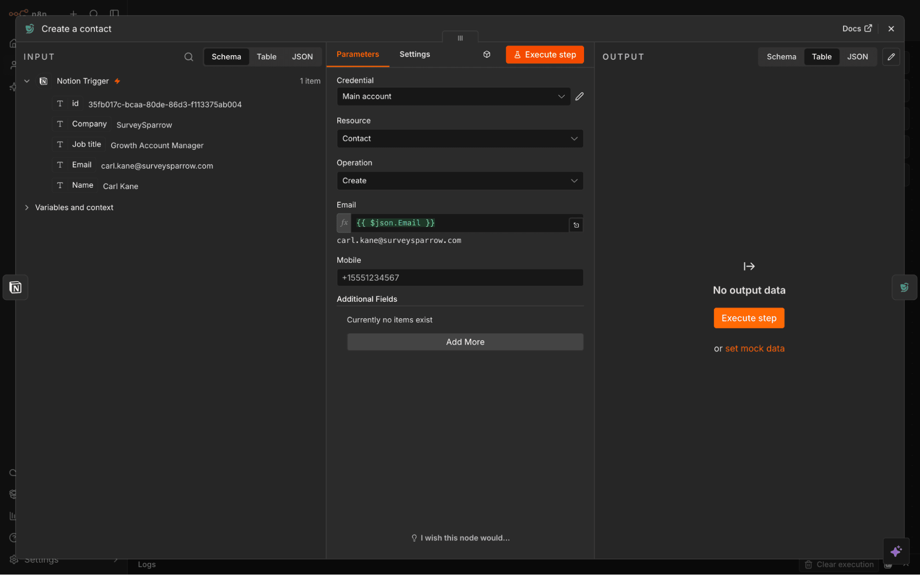920x575 pixels.
Task: Click the set mock data link
Action: tap(754, 348)
